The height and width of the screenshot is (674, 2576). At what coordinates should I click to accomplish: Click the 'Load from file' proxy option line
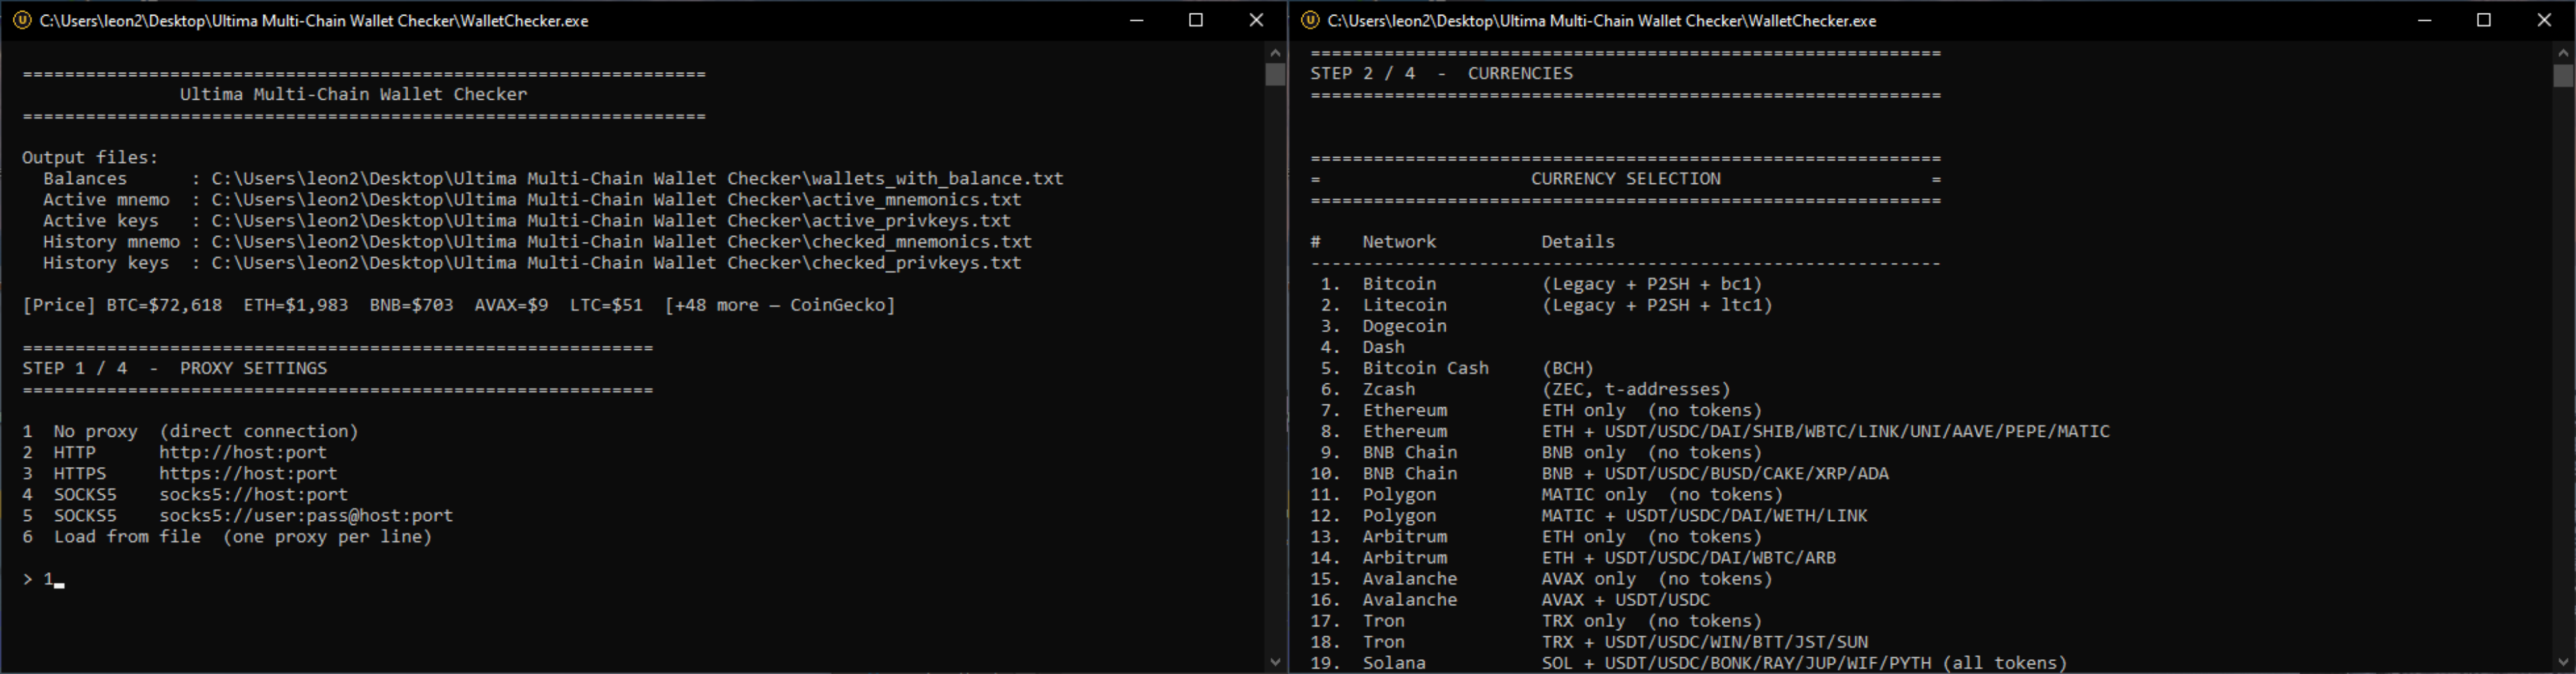(227, 537)
